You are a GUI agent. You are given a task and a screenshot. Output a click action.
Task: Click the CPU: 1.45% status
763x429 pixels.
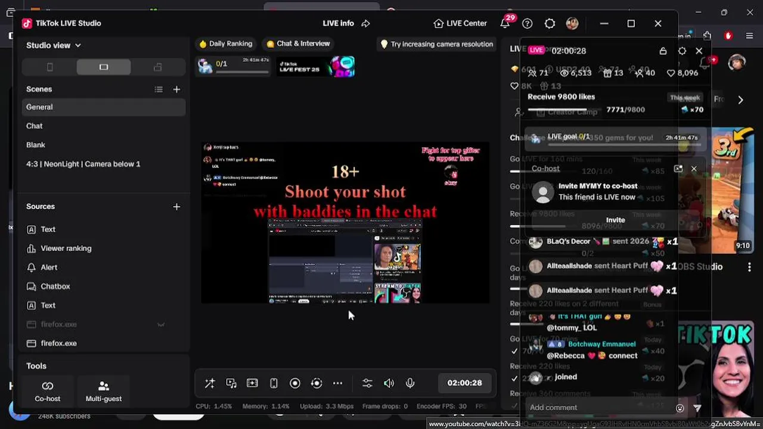pyautogui.click(x=214, y=406)
